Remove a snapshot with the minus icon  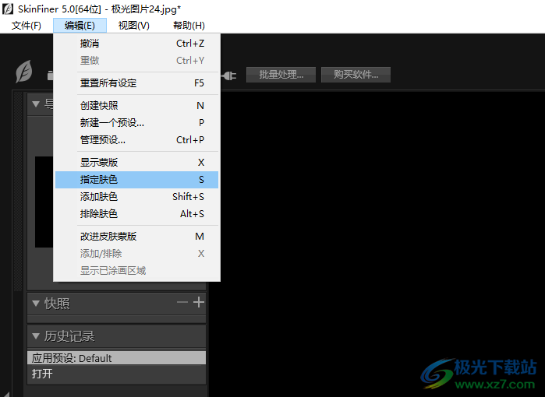(x=182, y=302)
